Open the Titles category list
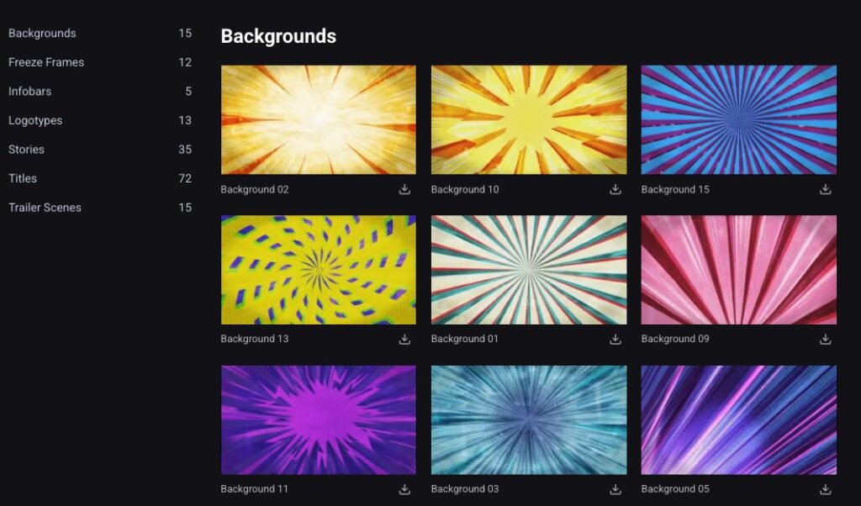The height and width of the screenshot is (506, 861). (x=23, y=178)
